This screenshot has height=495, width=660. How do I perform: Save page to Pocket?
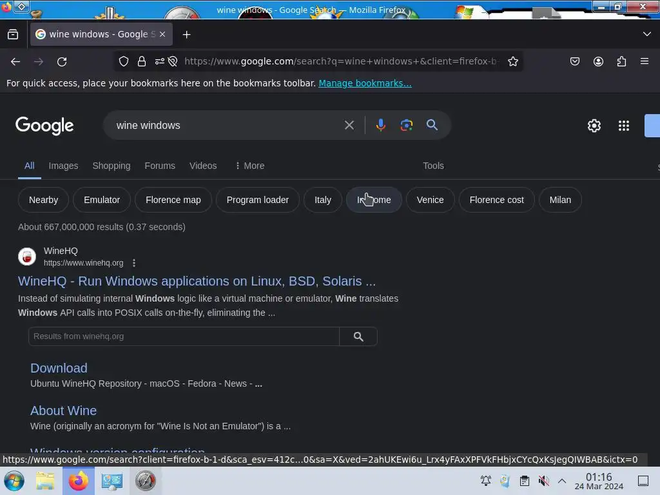(x=574, y=61)
